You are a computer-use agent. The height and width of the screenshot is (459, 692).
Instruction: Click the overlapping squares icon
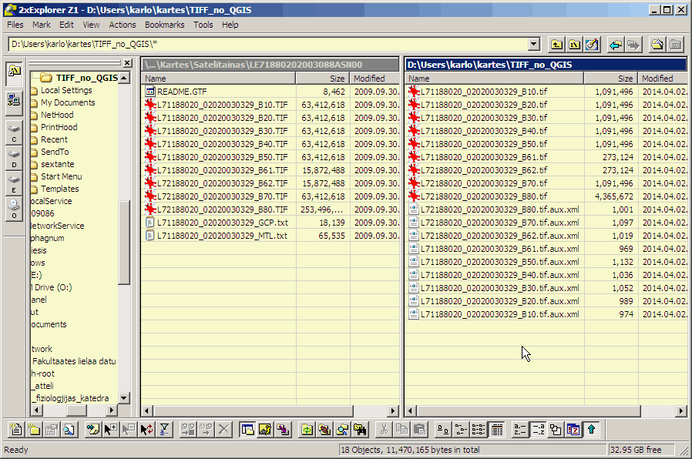tap(556, 430)
